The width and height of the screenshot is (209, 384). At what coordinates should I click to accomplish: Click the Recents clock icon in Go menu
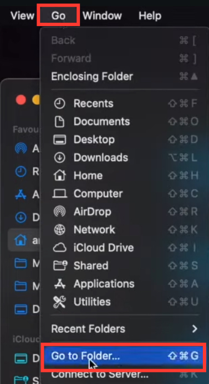tap(59, 104)
